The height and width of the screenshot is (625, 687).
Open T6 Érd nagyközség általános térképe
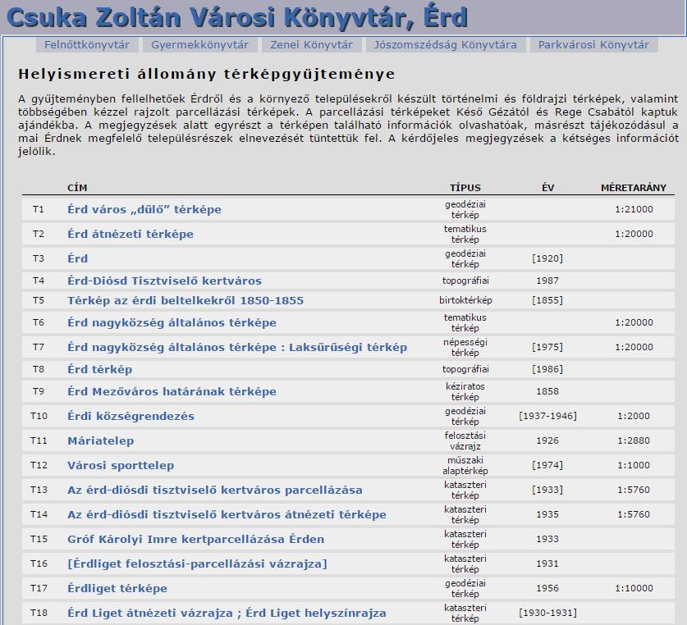pyautogui.click(x=172, y=322)
